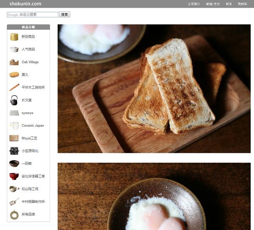Image resolution: width=254 pixels, height=230 pixels.
Task: Open the 新到商品 category link
Action: (28, 36)
